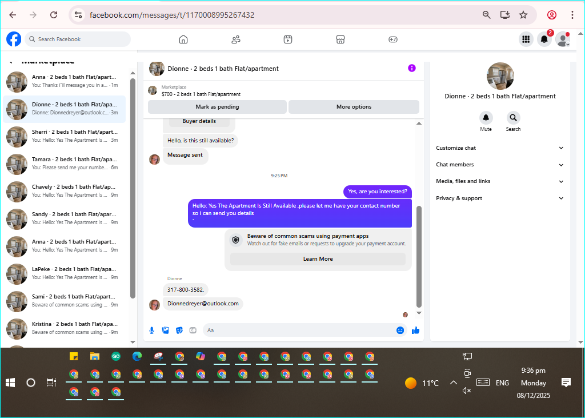The image size is (585, 418).
Task: Click the Buyer details button
Action: (199, 121)
